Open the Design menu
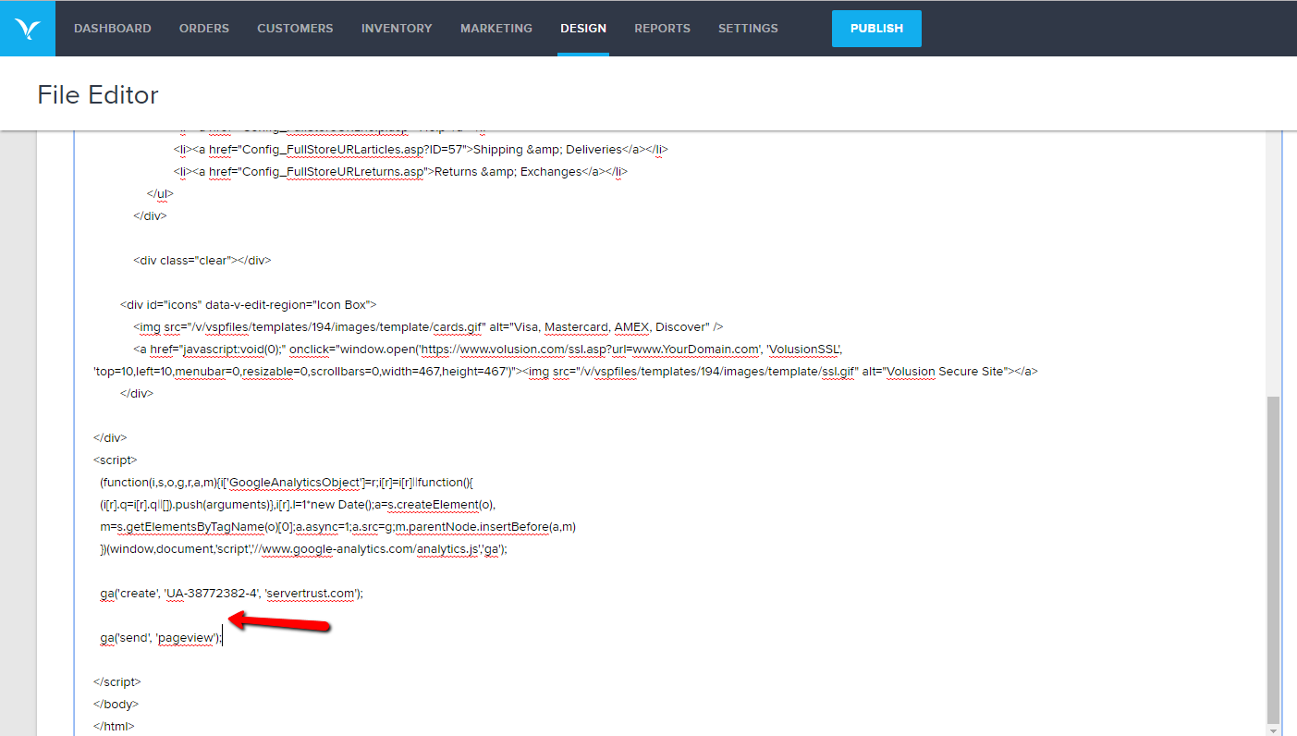The image size is (1297, 736). (583, 29)
